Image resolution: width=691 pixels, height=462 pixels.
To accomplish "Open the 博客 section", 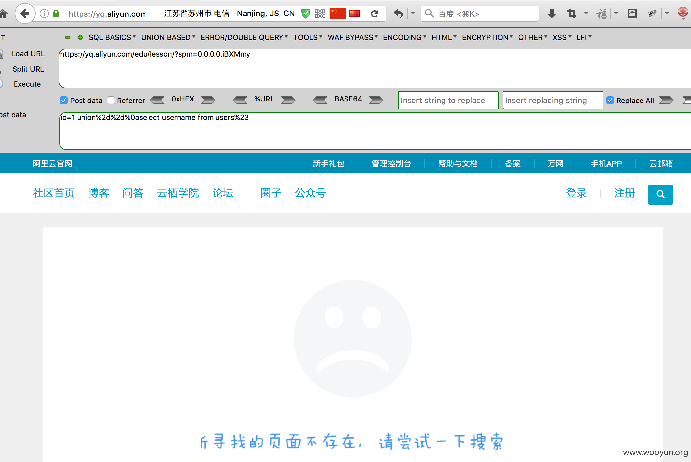I will pyautogui.click(x=99, y=193).
